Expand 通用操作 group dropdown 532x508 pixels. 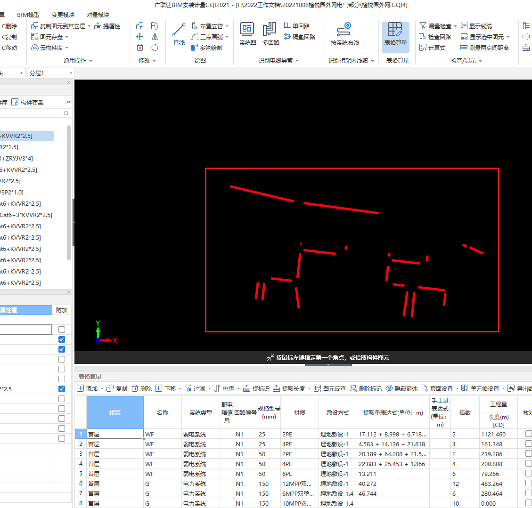click(x=90, y=61)
